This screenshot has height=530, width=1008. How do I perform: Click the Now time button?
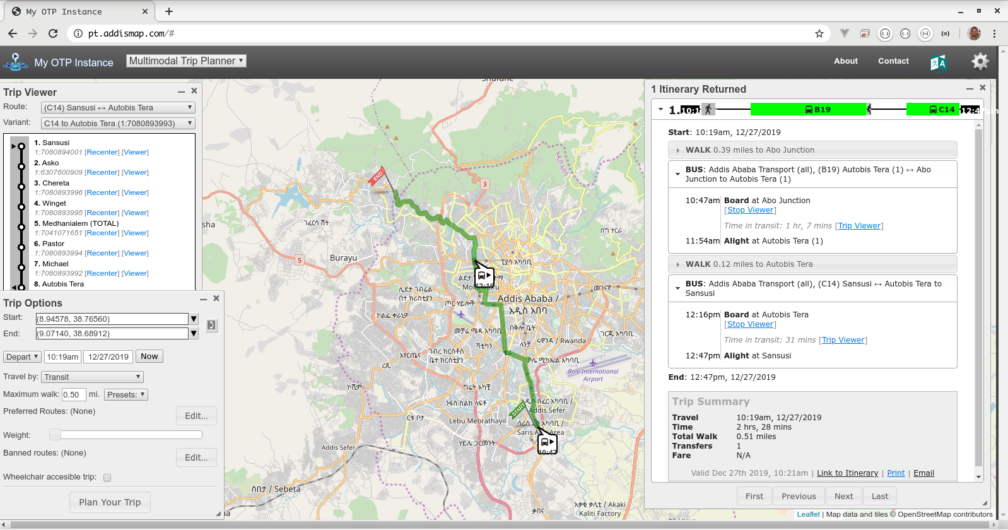[x=149, y=356]
